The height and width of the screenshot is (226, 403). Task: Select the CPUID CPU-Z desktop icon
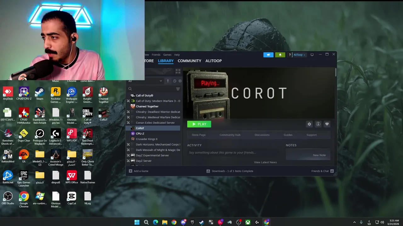click(24, 94)
